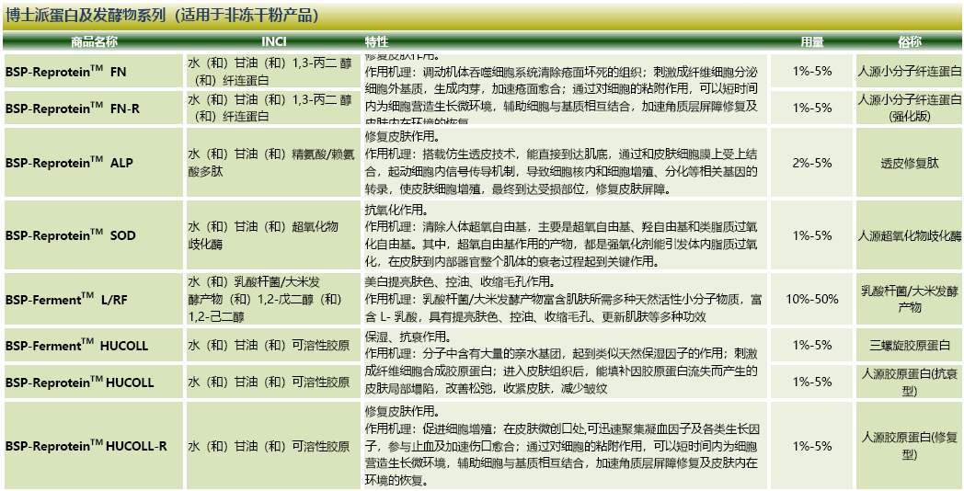Select the BSP-Reprotein FN product name cell

click(66, 72)
